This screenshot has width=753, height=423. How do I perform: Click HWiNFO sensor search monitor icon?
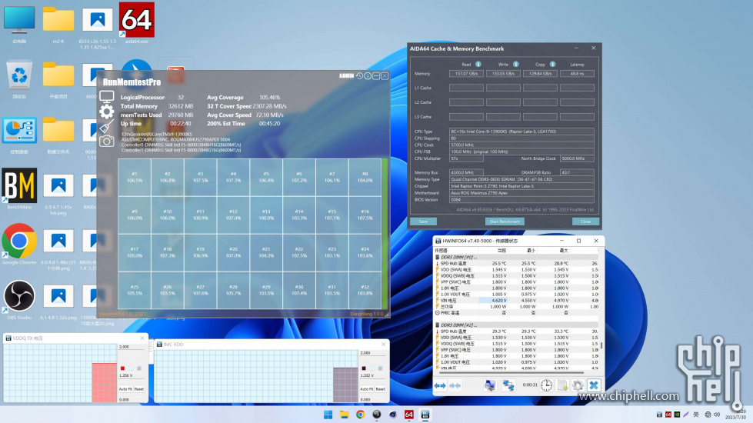tap(490, 385)
